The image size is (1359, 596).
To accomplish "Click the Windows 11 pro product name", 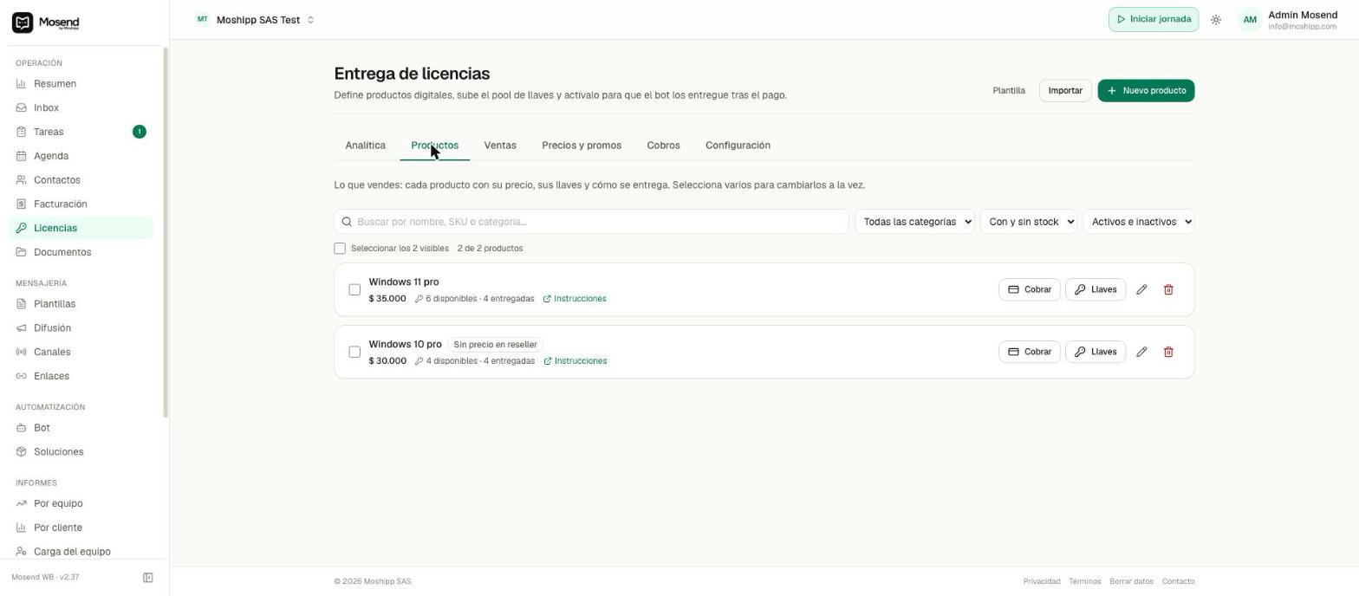I will pos(404,282).
